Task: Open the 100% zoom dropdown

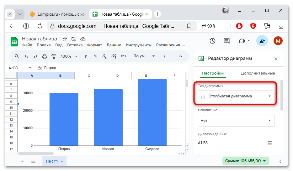Action: [69, 56]
